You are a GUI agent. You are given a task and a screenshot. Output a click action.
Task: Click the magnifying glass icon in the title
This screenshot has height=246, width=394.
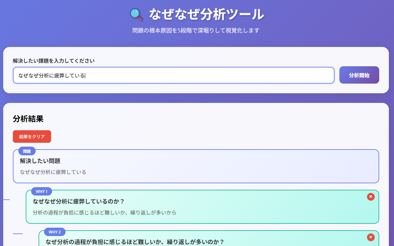click(x=136, y=14)
